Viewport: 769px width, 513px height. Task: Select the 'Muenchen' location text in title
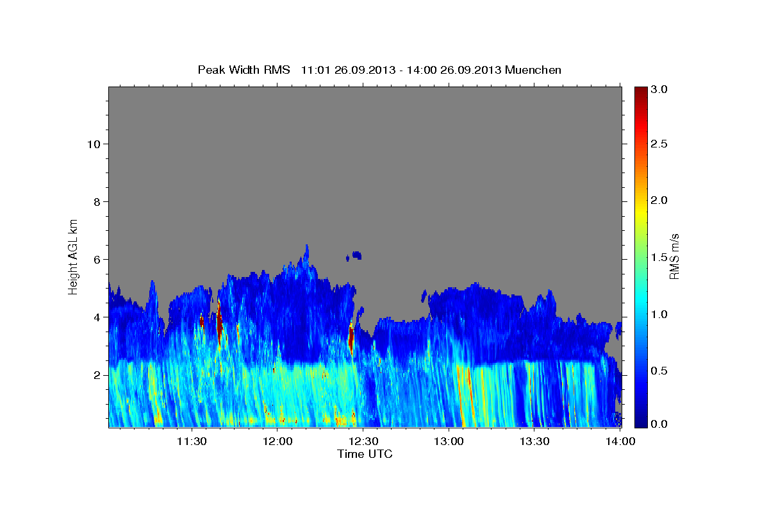(533, 70)
